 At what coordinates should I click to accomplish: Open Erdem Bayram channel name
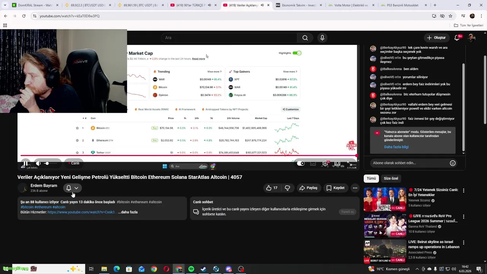click(x=44, y=186)
